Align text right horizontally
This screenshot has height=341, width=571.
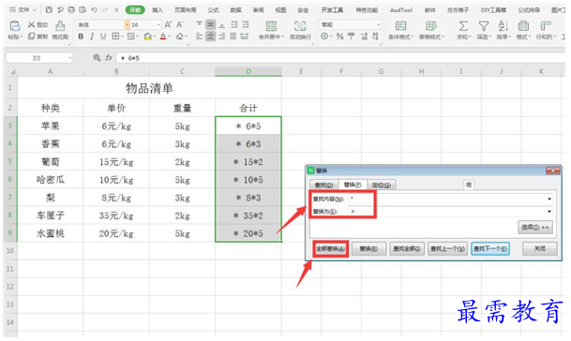[222, 37]
